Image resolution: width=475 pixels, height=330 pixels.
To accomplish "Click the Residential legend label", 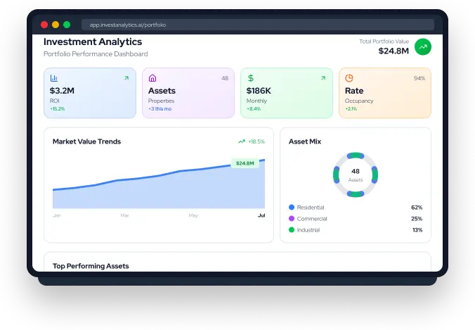I will (311, 208).
